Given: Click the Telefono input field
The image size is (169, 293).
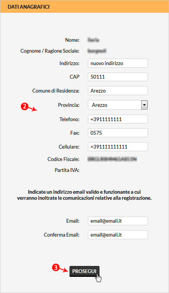Looking at the screenshot, I should [x=118, y=119].
